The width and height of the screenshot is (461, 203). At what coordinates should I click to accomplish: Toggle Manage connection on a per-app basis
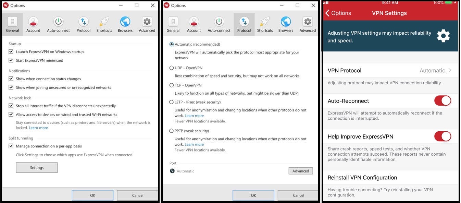[11, 146]
